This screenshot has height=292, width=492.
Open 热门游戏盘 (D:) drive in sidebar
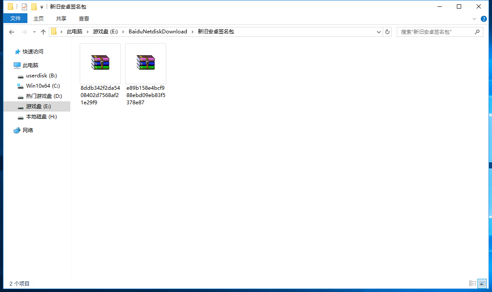click(x=44, y=96)
